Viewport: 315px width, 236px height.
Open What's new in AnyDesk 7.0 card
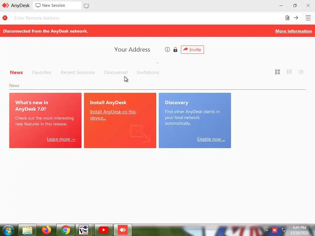coord(45,120)
